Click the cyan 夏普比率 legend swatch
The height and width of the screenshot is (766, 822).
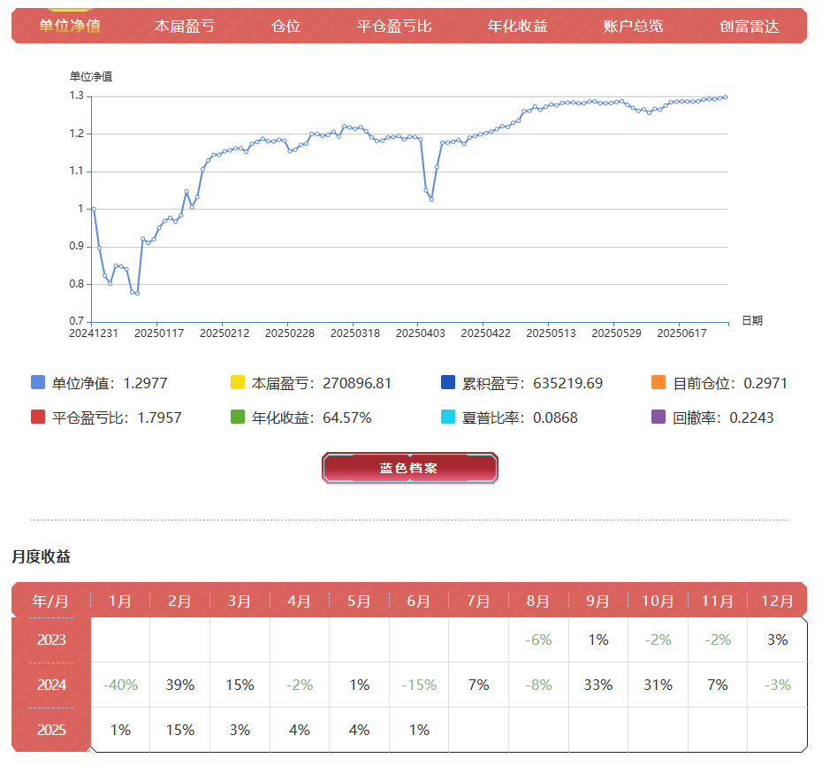(448, 417)
